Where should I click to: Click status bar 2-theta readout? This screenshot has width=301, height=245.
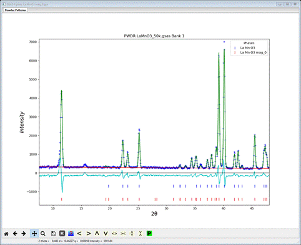pos(49,241)
